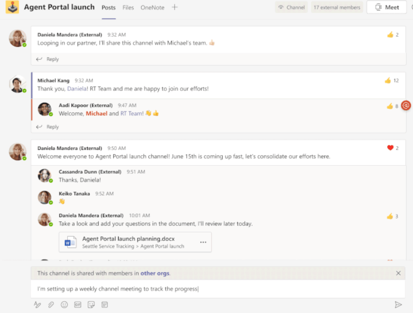Click the red @ mention indicator
The height and width of the screenshot is (313, 413).
coord(406,106)
